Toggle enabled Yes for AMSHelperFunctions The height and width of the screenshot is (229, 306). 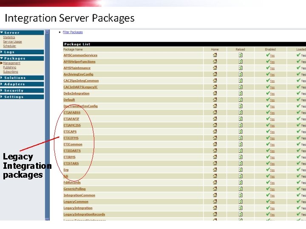272,62
